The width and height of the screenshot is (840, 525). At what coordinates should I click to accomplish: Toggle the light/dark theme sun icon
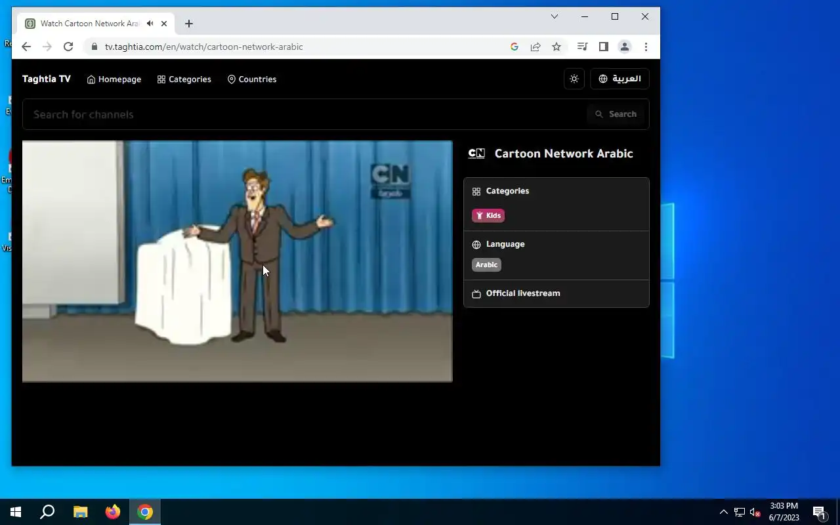tap(574, 79)
